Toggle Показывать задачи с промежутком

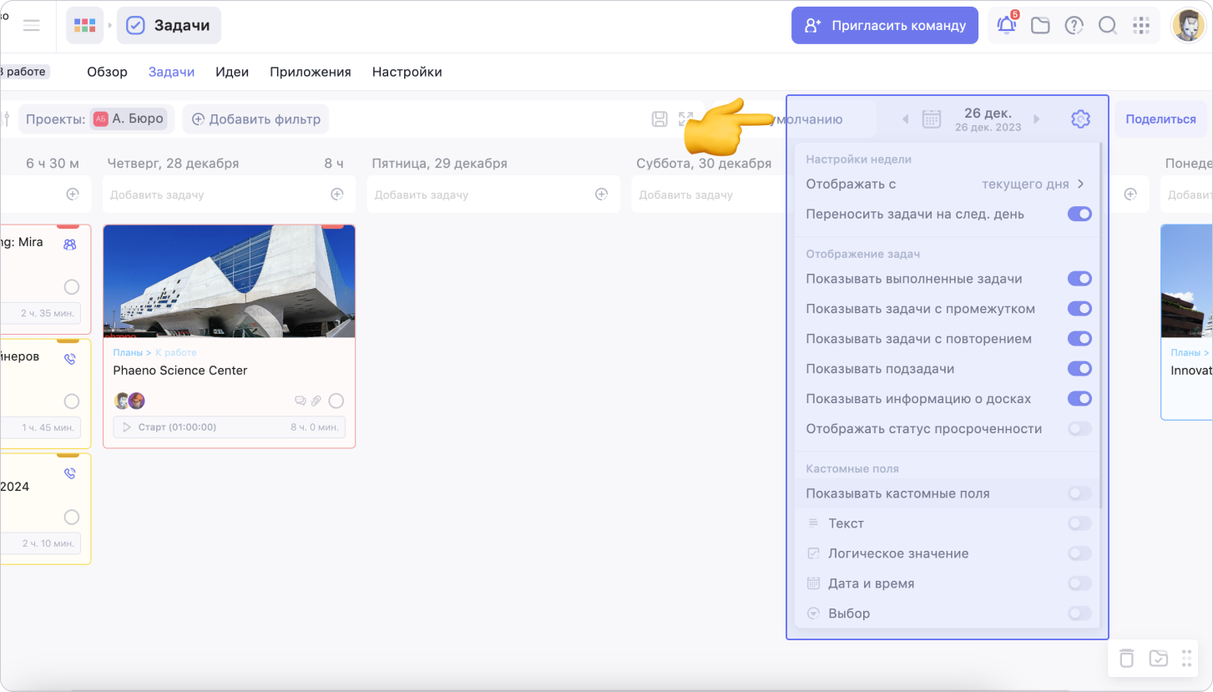point(1079,309)
